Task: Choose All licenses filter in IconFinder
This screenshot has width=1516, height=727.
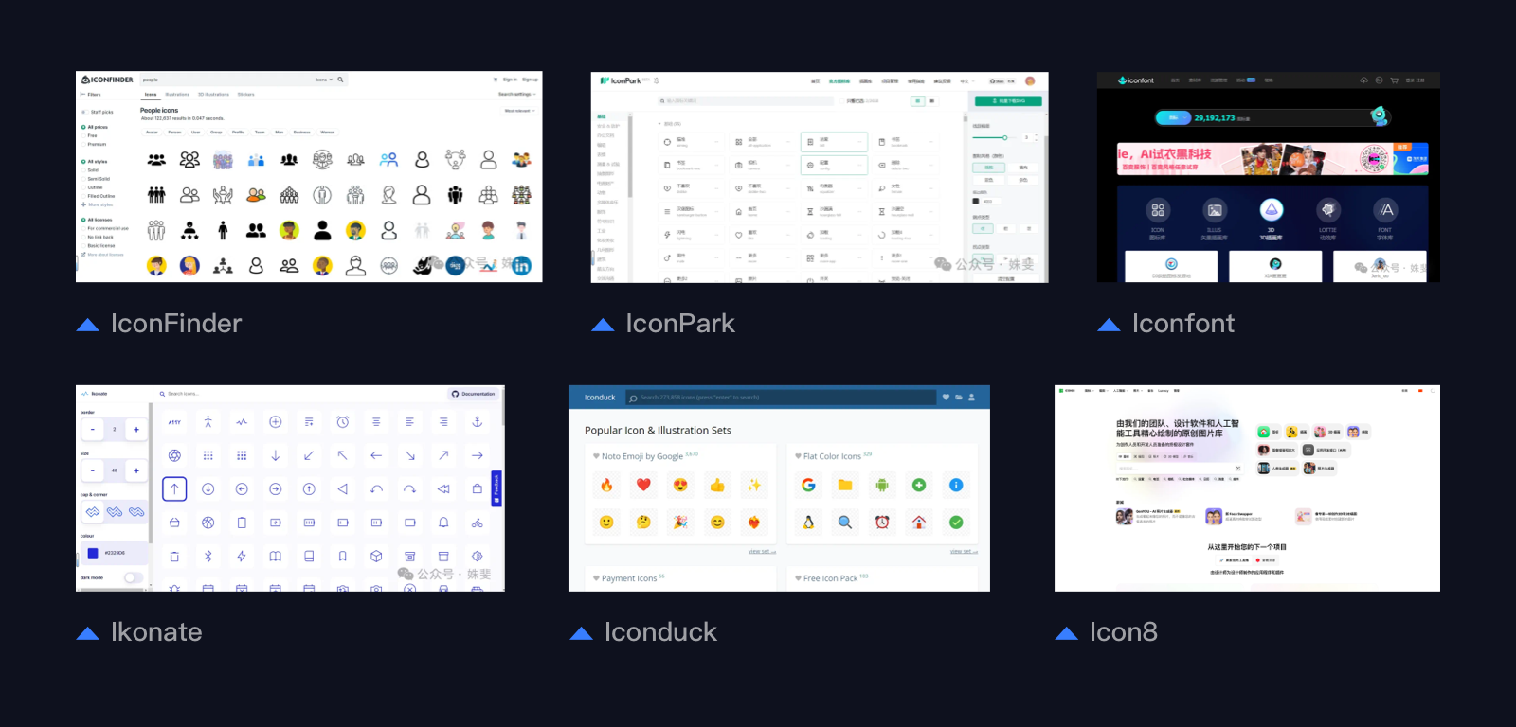Action: click(97, 220)
